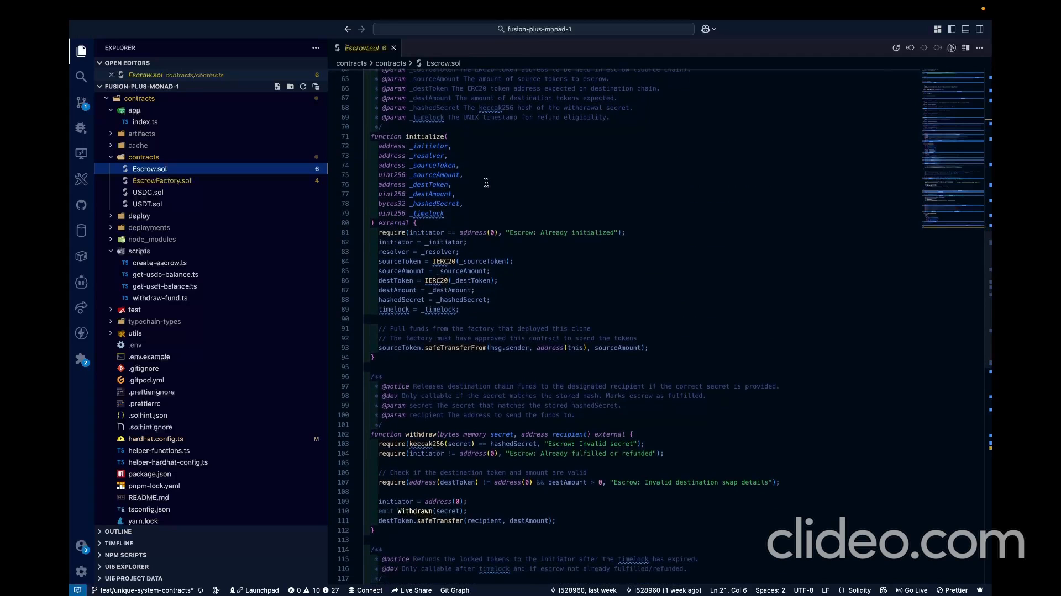Image resolution: width=1061 pixels, height=596 pixels.
Task: Toggle the bottom panel visibility
Action: (965, 29)
